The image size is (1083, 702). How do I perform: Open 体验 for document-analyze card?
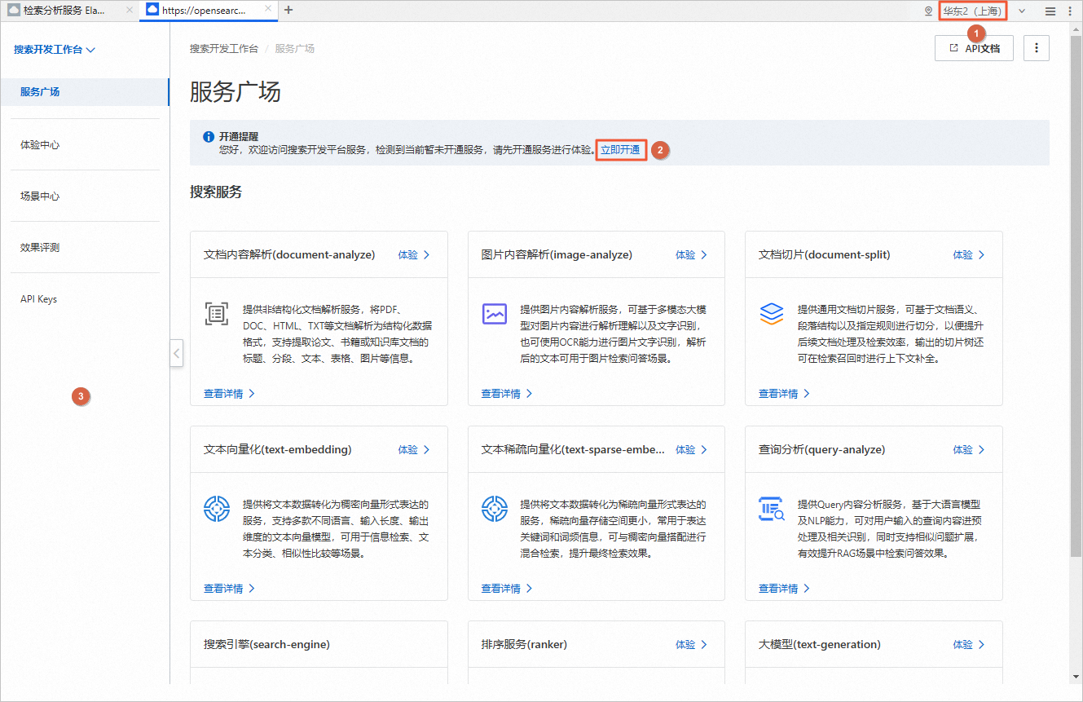click(414, 255)
